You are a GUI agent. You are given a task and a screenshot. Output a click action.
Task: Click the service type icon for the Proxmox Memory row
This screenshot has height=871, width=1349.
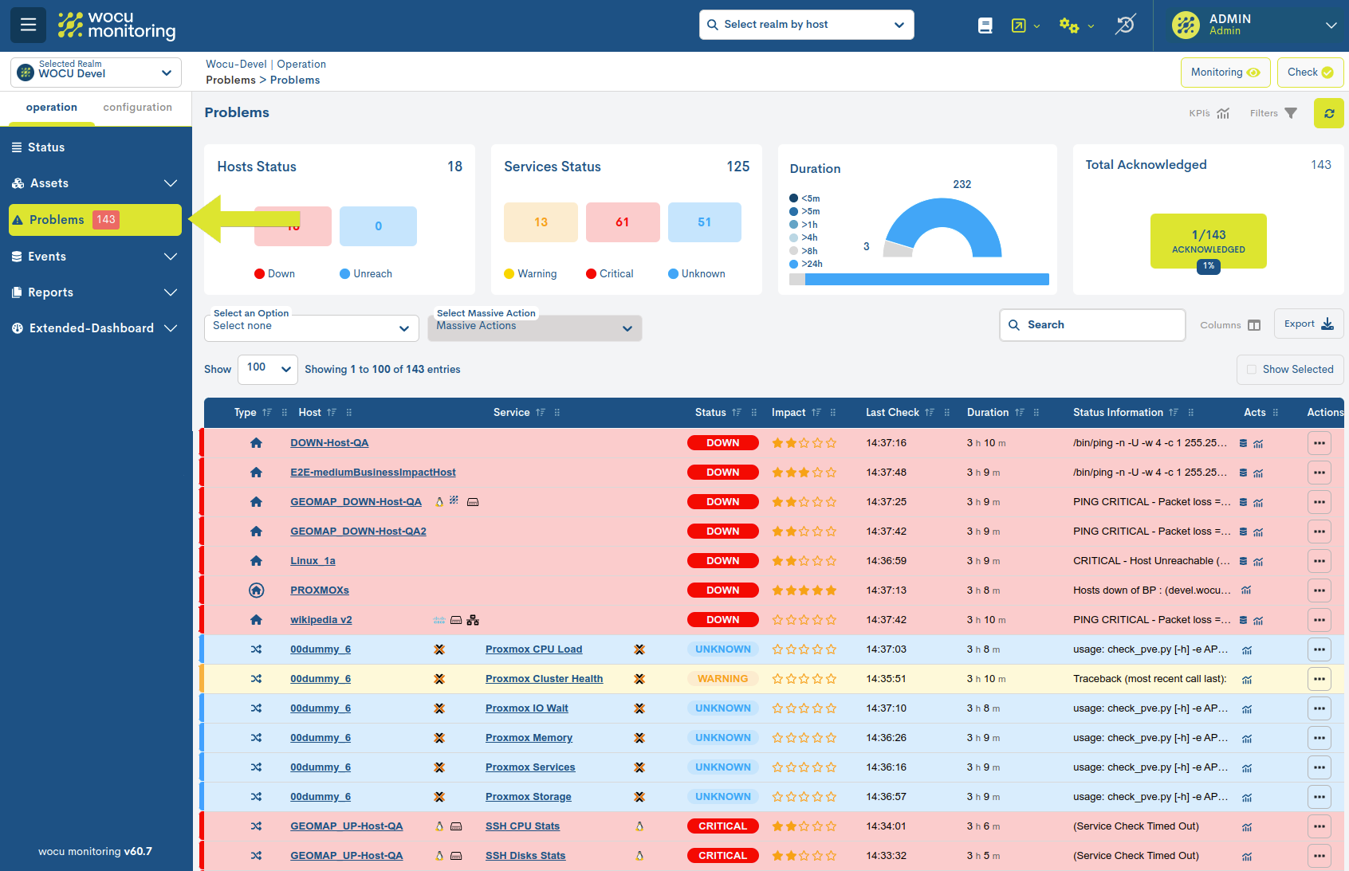tap(256, 738)
